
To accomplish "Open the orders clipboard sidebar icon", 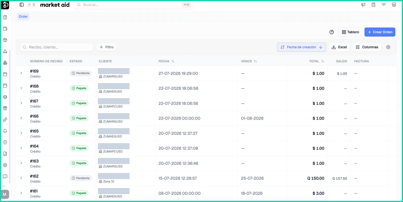I will pyautogui.click(x=5, y=17).
